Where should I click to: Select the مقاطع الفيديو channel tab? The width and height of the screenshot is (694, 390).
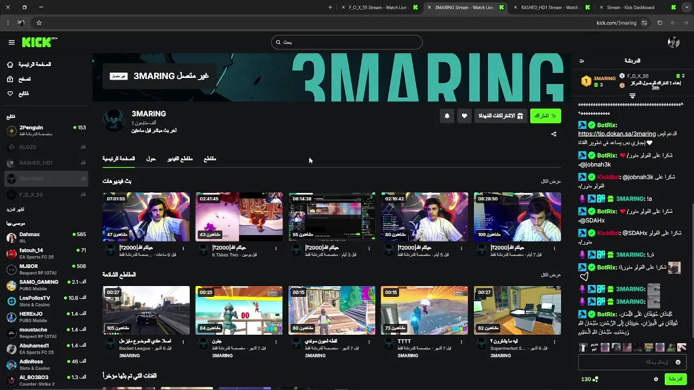coord(180,159)
